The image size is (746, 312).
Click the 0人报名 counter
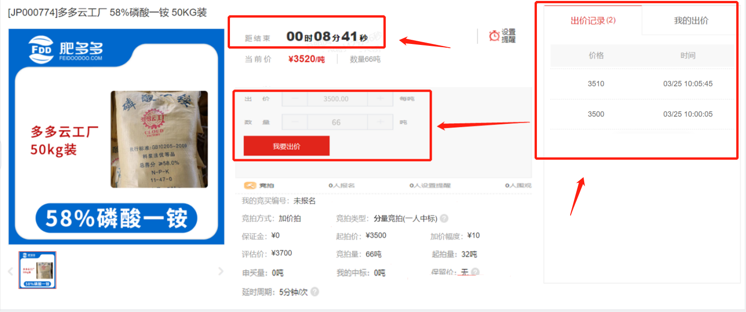(342, 186)
